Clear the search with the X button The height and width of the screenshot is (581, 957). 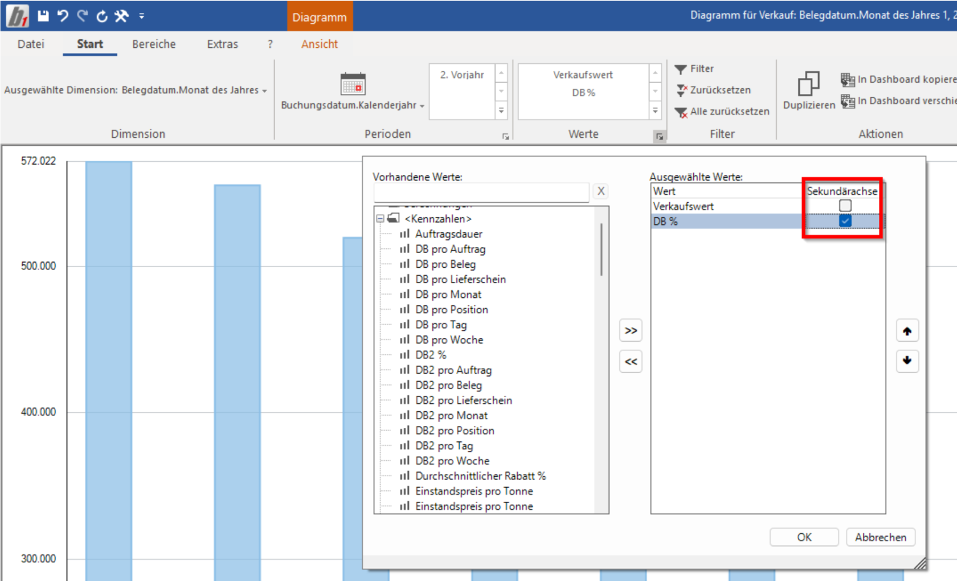[x=601, y=191]
